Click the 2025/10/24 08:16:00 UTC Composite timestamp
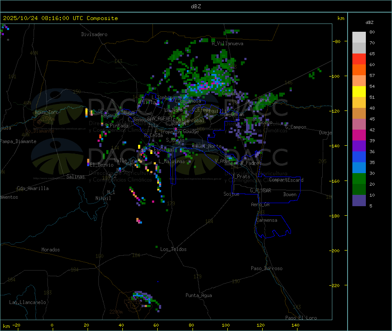 (x=60, y=18)
